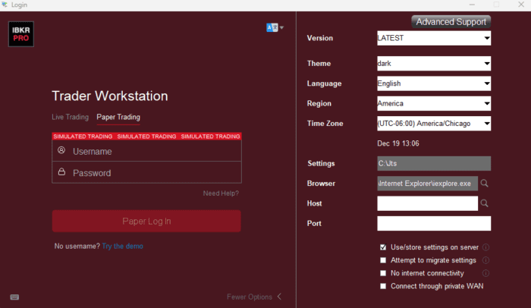The image size is (531, 308).
Task: Uncheck Use/store settings on server
Action: 383,247
